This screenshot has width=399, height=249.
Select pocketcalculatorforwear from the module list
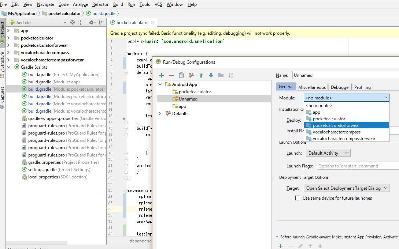click(x=336, y=125)
